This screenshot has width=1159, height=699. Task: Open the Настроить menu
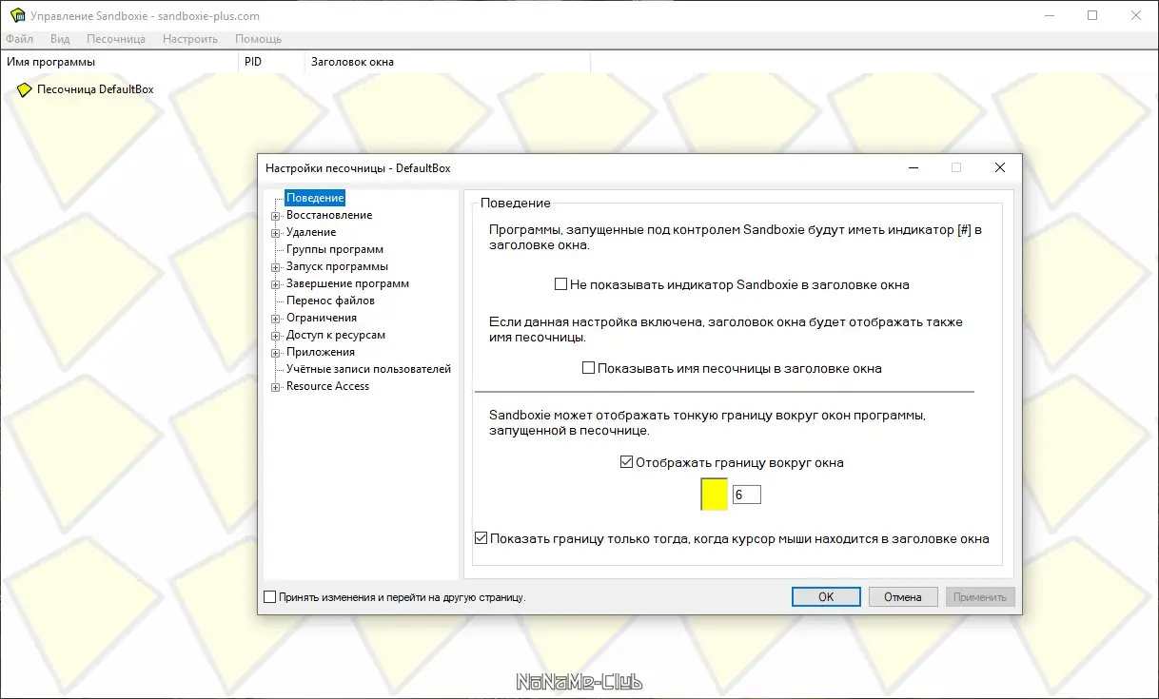[190, 39]
